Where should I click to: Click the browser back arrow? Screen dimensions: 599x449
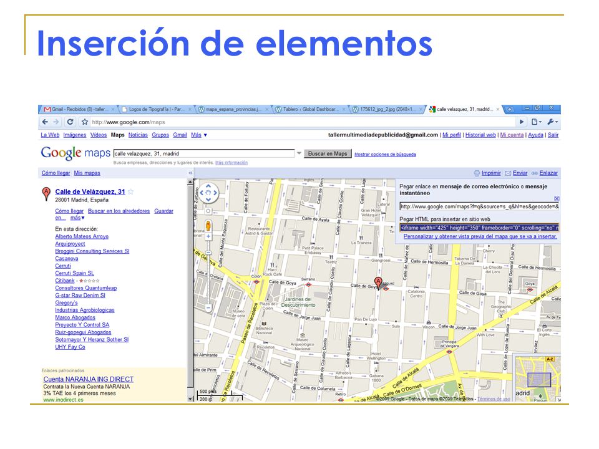(x=45, y=122)
